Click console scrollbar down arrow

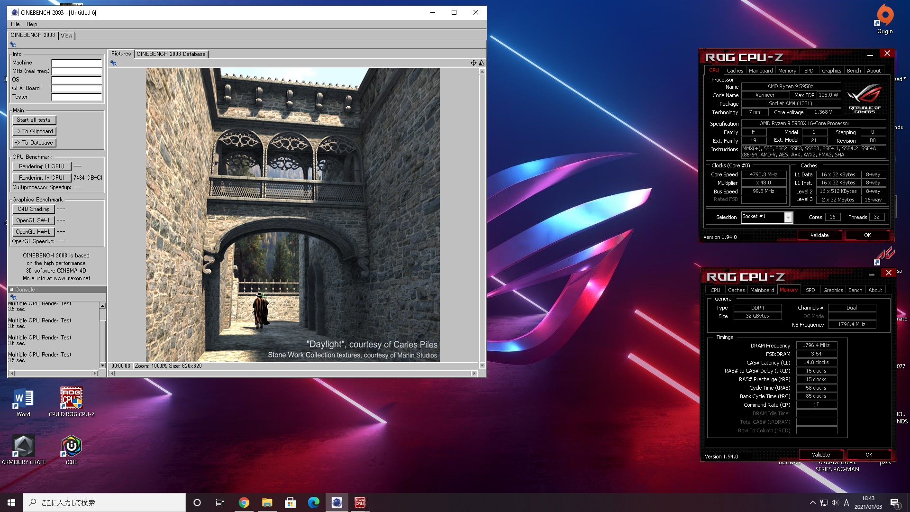pyautogui.click(x=102, y=366)
